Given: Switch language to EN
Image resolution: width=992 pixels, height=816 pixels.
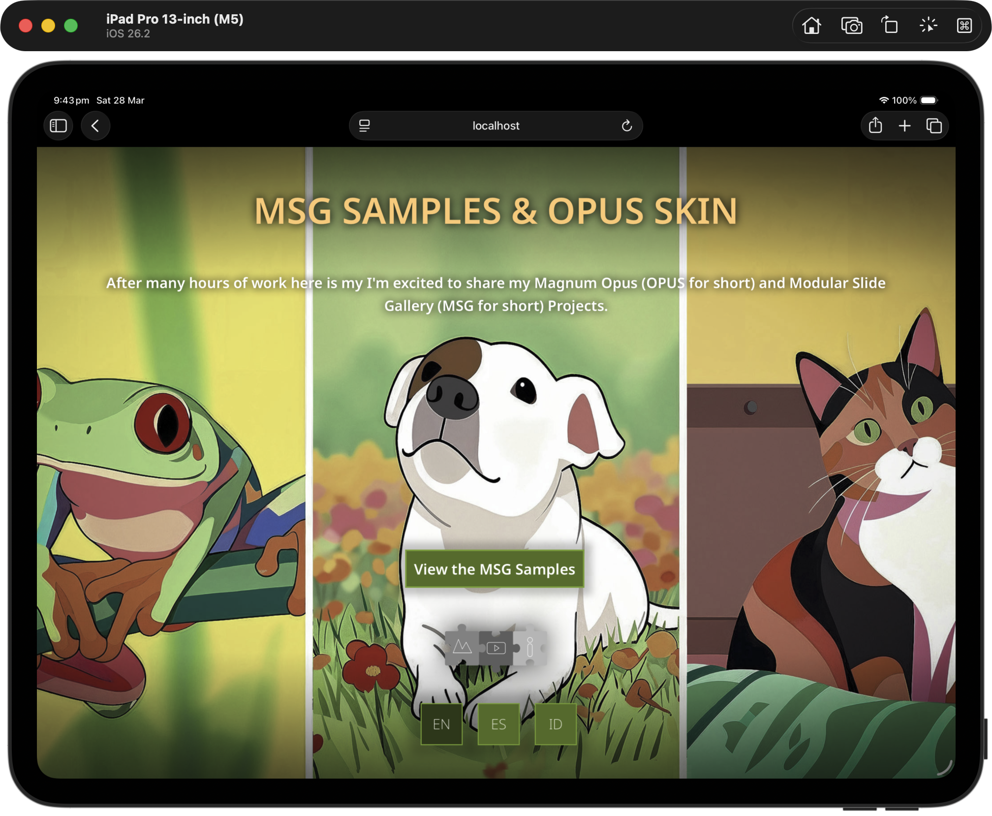Looking at the screenshot, I should point(441,724).
